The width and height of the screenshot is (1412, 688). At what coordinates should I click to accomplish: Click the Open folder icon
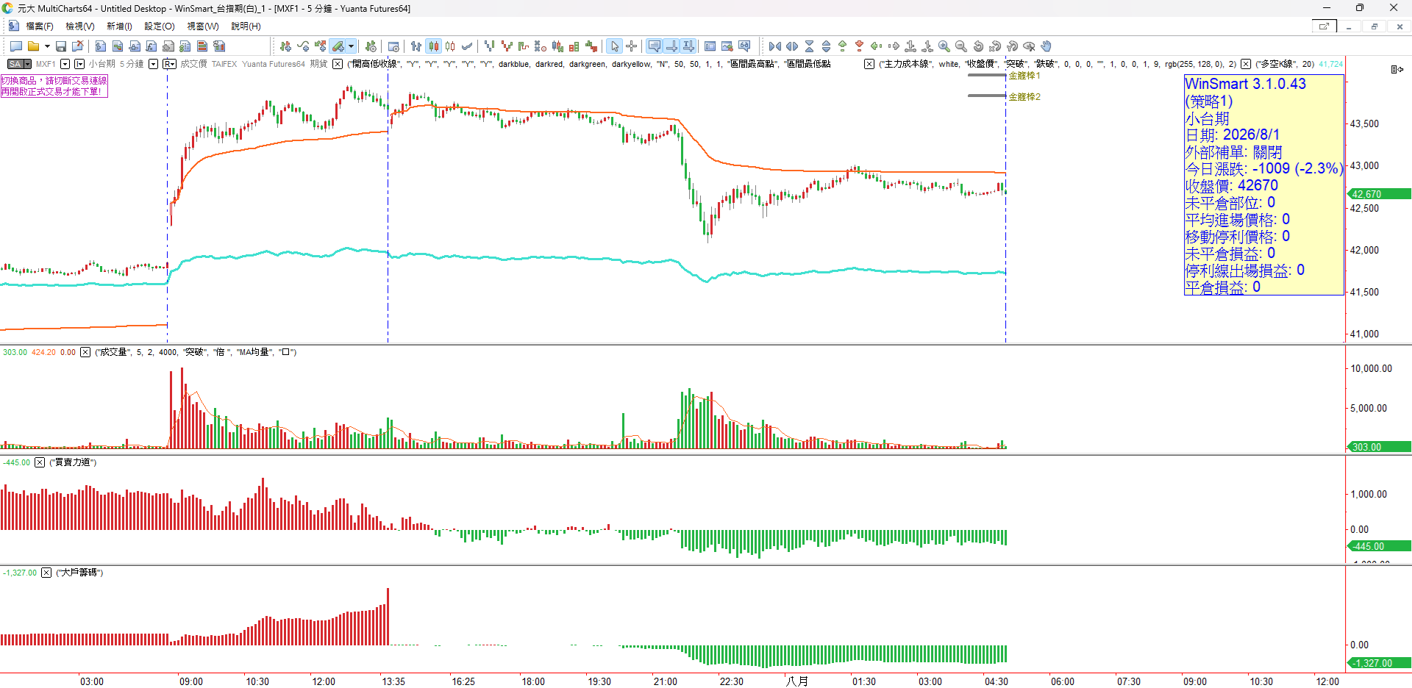pyautogui.click(x=33, y=46)
